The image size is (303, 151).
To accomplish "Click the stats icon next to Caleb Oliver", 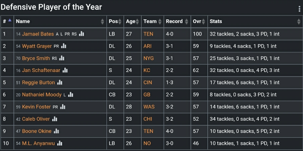I will point(55,119).
